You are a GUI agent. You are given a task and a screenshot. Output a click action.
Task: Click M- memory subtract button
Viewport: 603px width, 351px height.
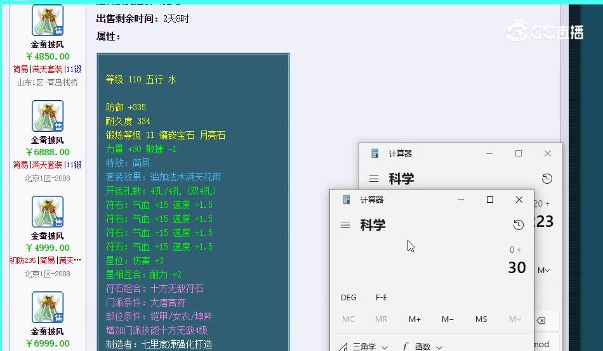pyautogui.click(x=447, y=319)
